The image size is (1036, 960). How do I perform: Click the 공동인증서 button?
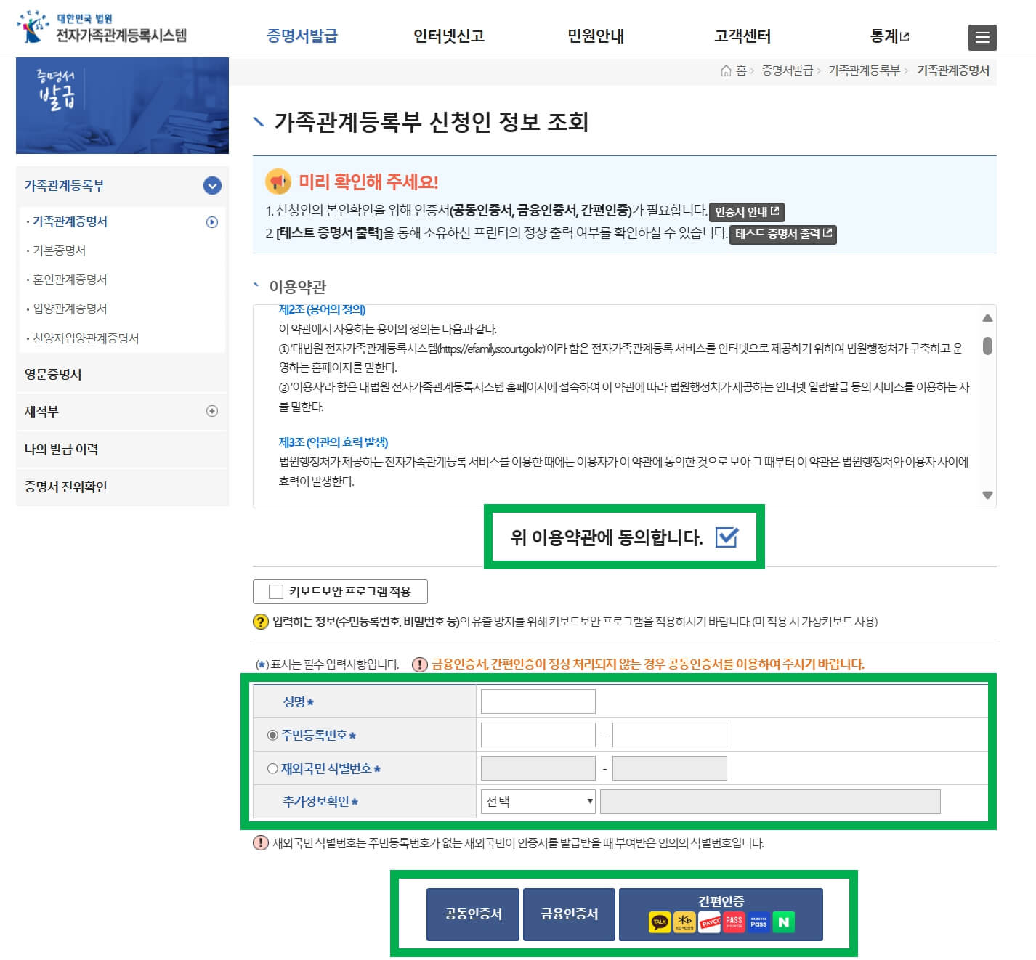(472, 914)
